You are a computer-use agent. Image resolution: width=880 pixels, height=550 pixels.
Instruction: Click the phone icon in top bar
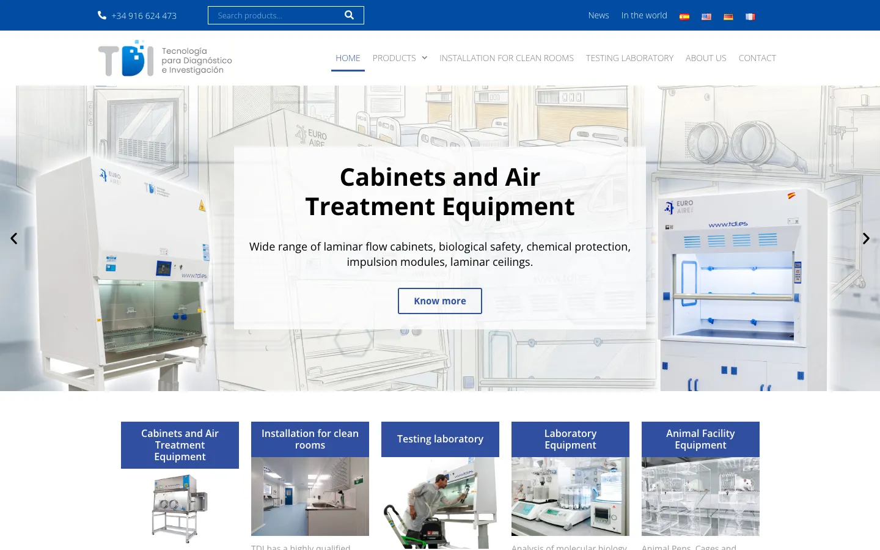(102, 15)
